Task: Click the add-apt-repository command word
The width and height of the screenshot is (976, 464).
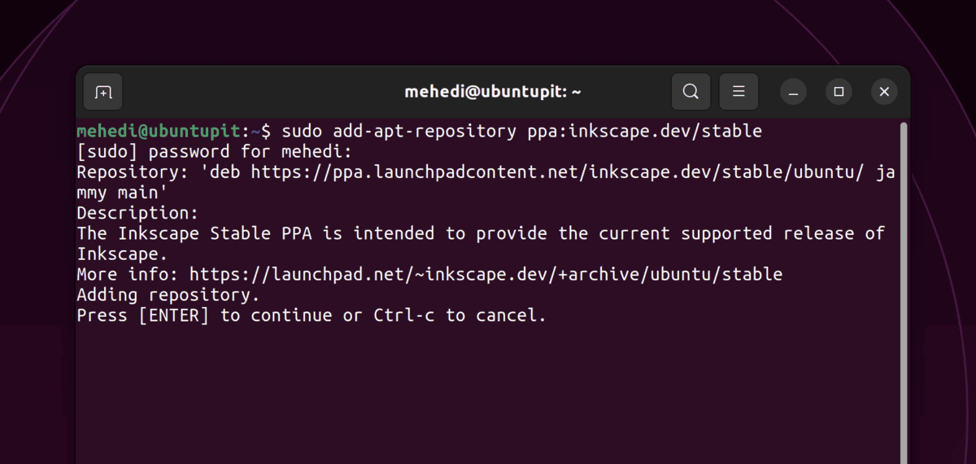Action: (420, 131)
